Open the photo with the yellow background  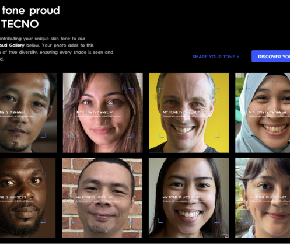tap(189, 113)
